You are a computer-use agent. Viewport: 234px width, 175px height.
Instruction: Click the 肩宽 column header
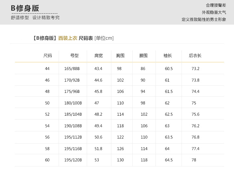point(99,55)
